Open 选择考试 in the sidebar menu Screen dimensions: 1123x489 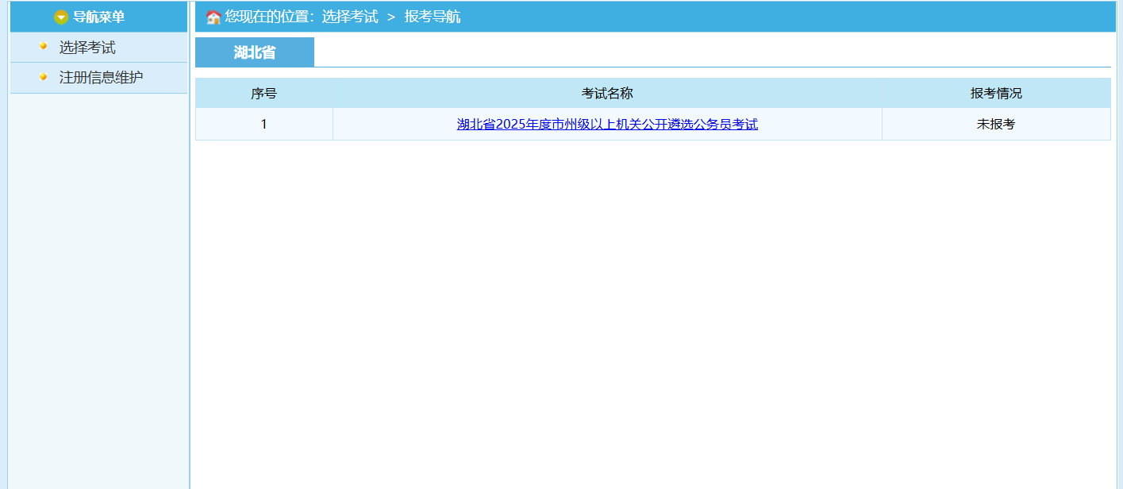click(87, 48)
